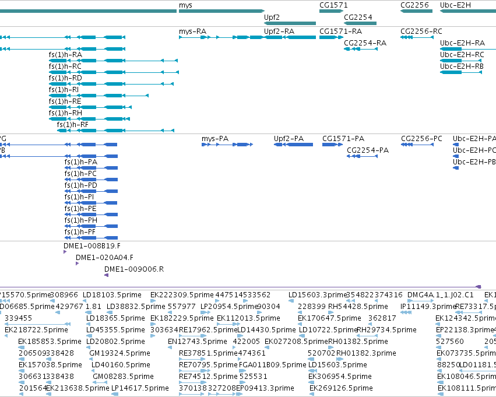Open the LD40160.5prime EST label
Screen dimensions: 496x397
[121, 366]
